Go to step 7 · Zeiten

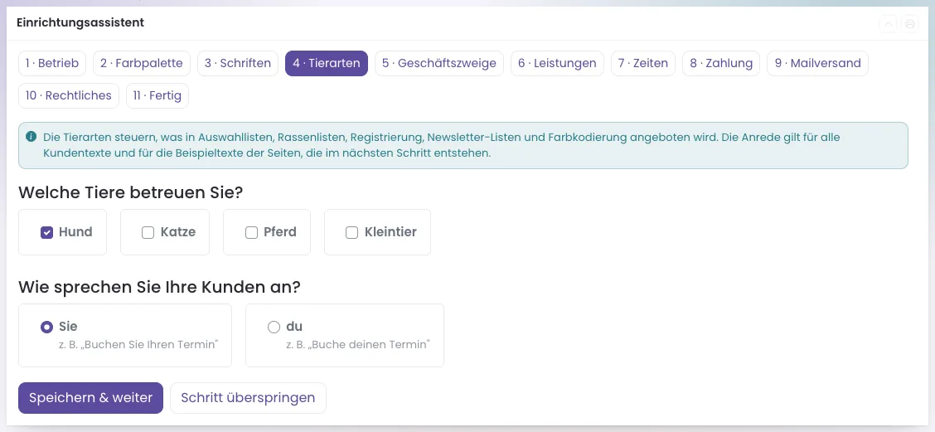click(643, 63)
